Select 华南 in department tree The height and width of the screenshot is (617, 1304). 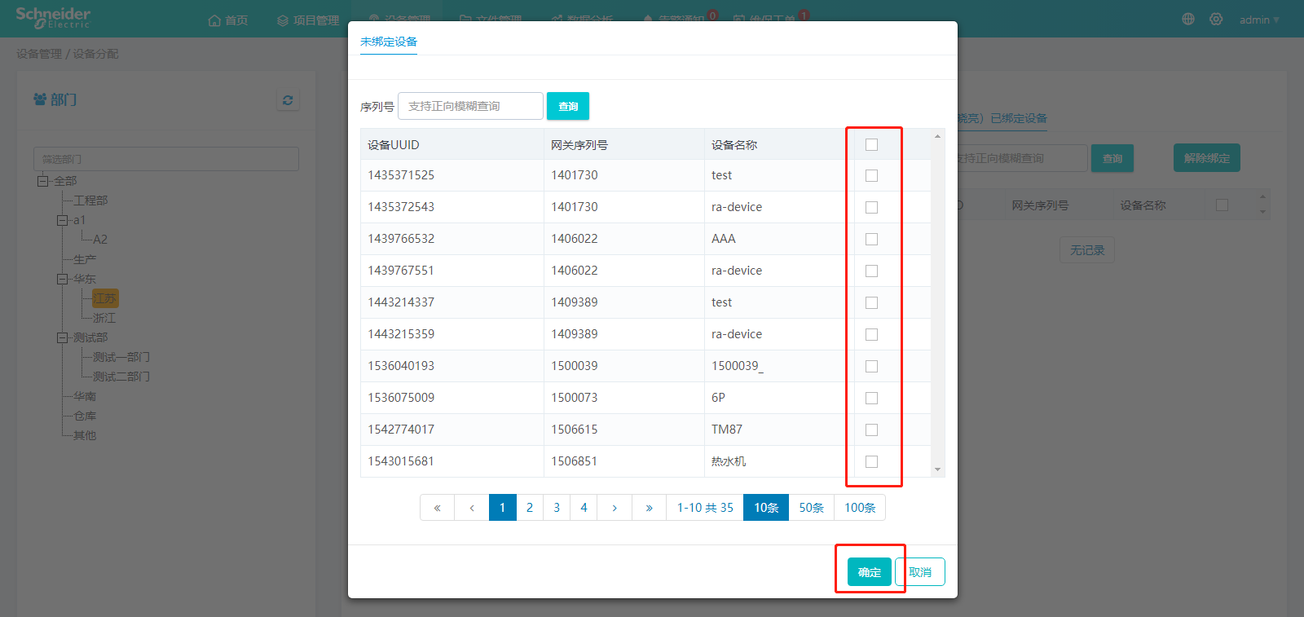pos(85,396)
